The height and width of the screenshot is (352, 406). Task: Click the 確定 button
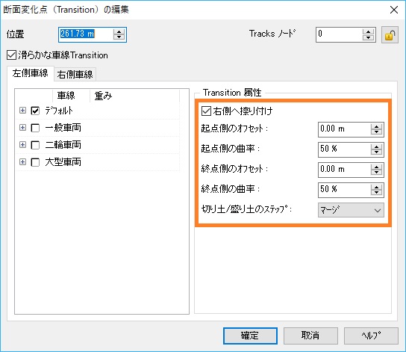250,336
